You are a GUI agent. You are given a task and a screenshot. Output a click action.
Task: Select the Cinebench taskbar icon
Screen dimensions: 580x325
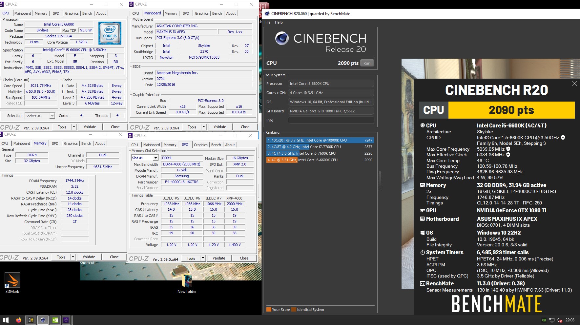[x=43, y=320]
